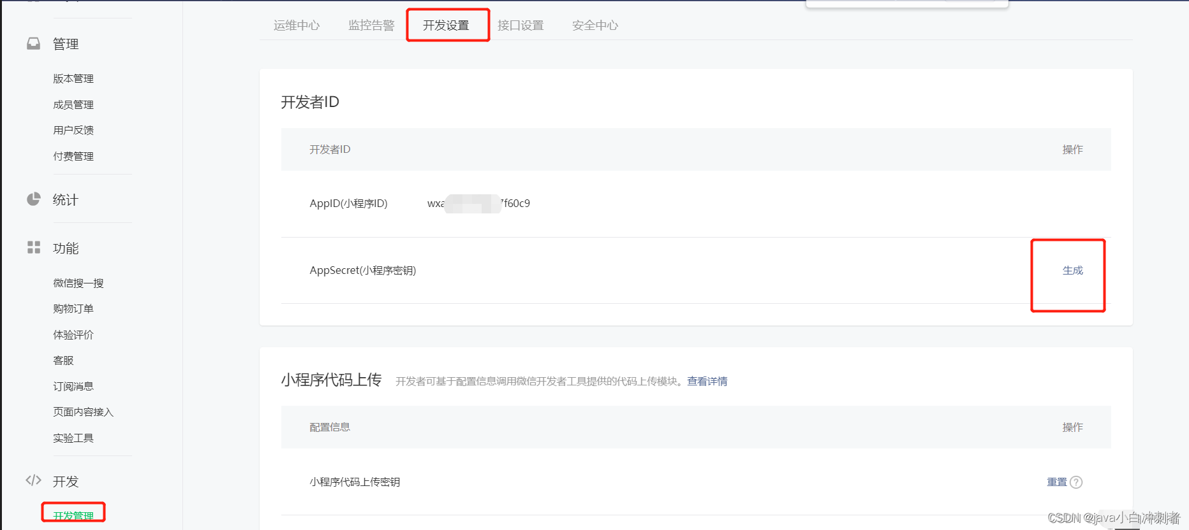Click the 管理 section heading

click(66, 44)
